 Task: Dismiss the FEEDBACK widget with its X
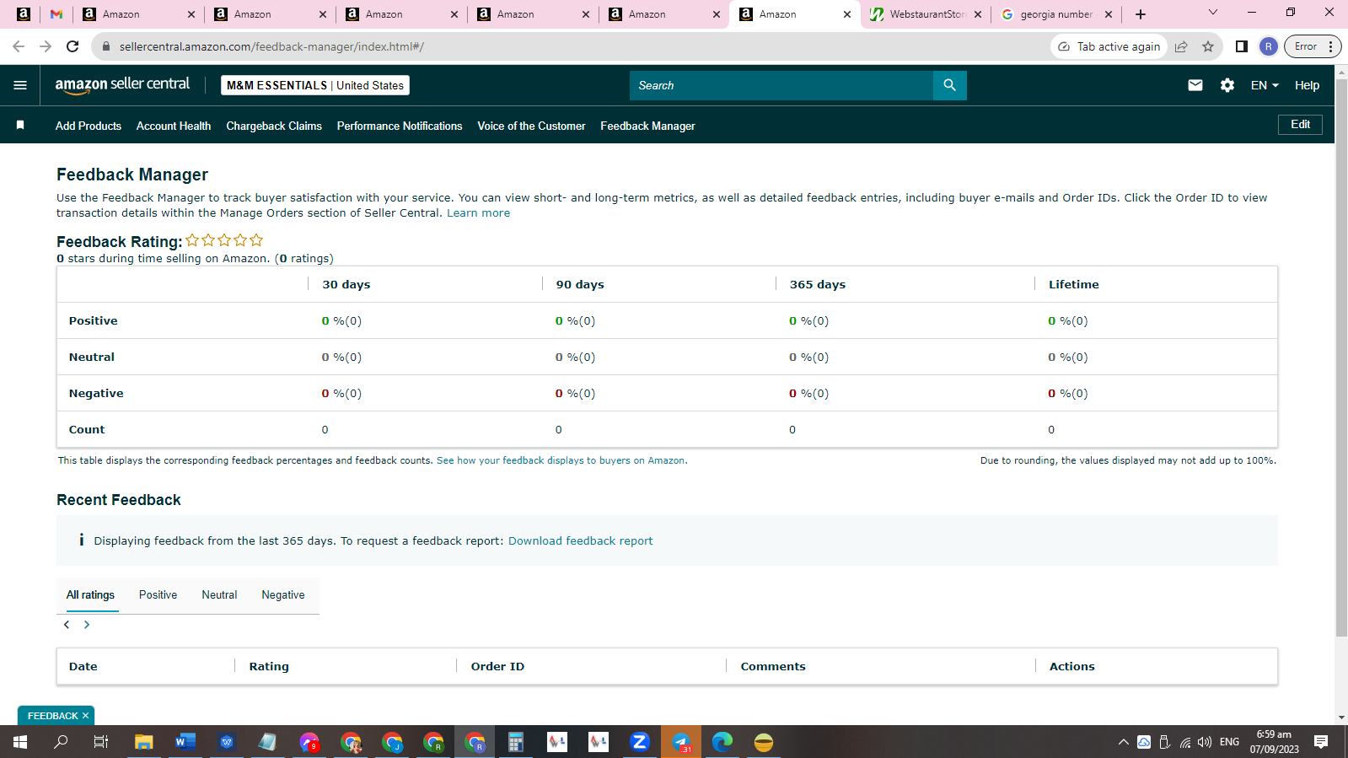(x=85, y=716)
